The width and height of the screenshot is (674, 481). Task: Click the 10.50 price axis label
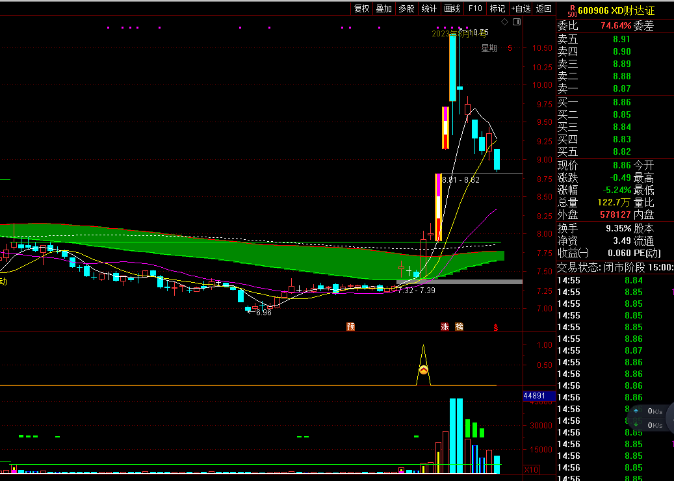542,47
